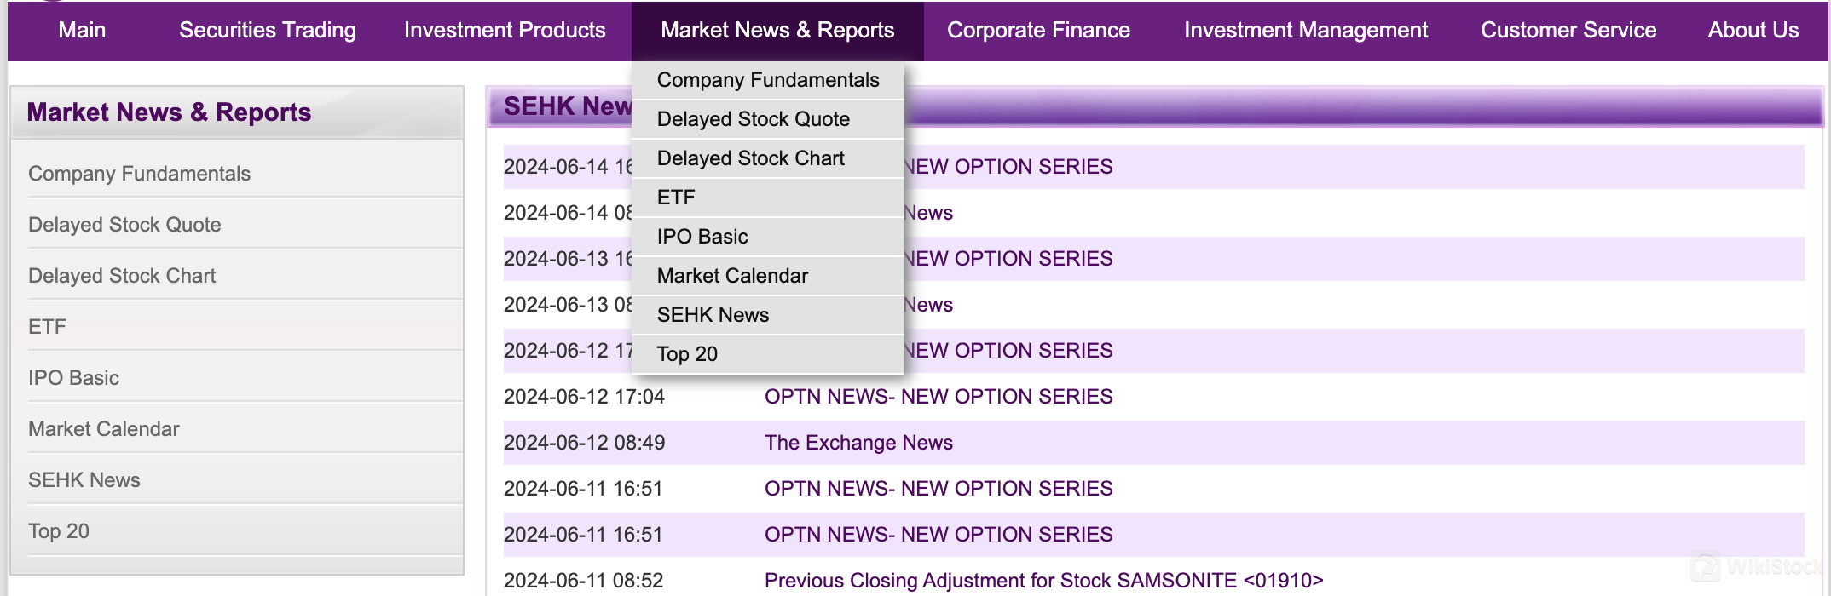Screen dimensions: 1831x596
Task: Select Investment Products in the navigation bar
Action: (504, 31)
